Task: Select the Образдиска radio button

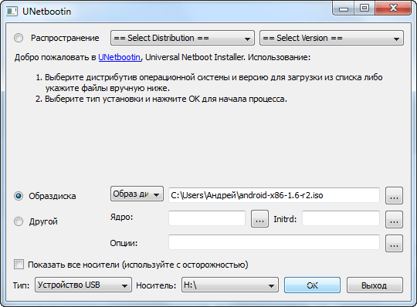Action: point(19,196)
